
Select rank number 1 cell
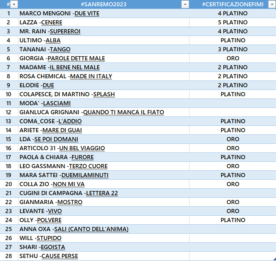(9, 13)
